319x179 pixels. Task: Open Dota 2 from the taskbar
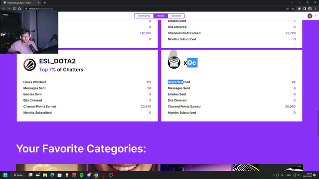click(104, 175)
